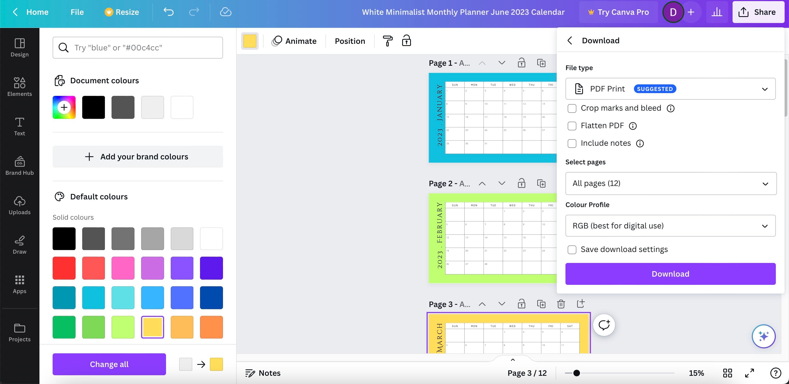Expand the PDF Print file type dropdown
This screenshot has height=384, width=789.
670,89
